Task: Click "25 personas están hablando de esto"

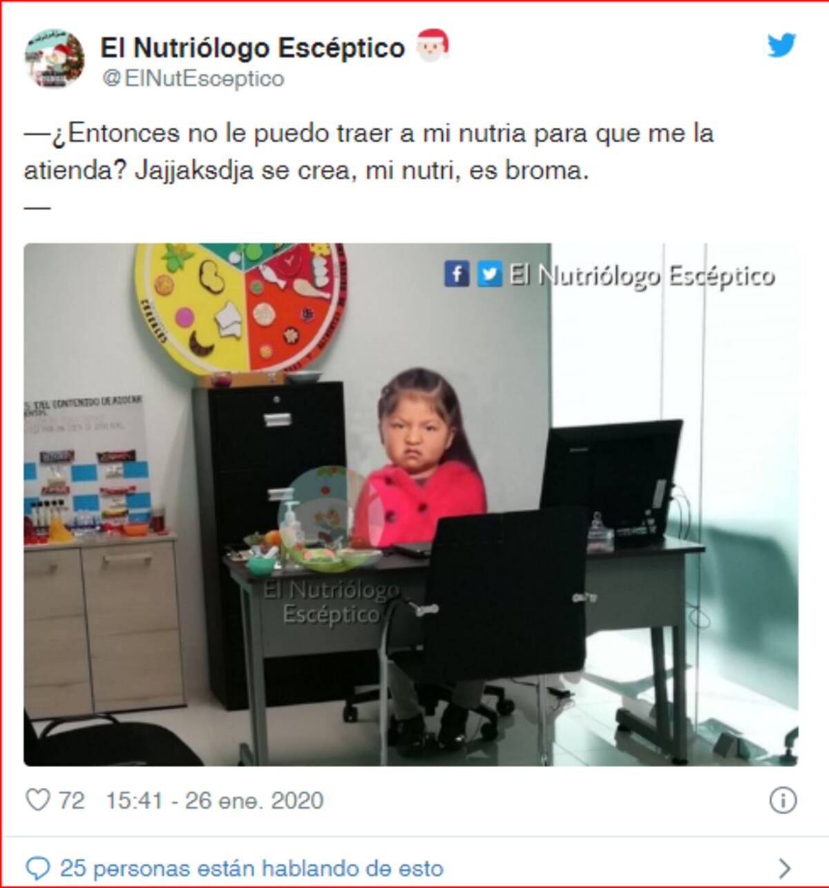Action: tap(251, 868)
